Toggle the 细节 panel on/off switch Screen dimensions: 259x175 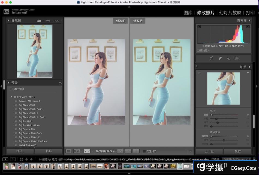point(197,66)
